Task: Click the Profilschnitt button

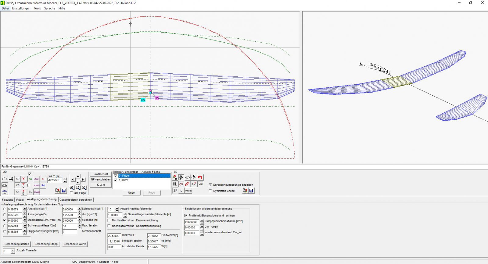Action: point(101,174)
